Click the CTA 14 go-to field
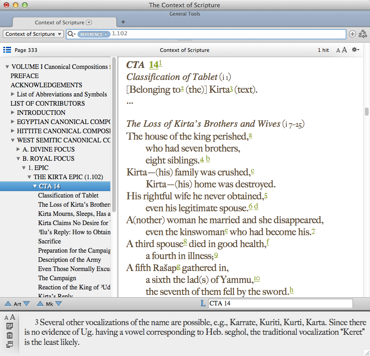The height and width of the screenshot is (356, 370). tap(280, 304)
